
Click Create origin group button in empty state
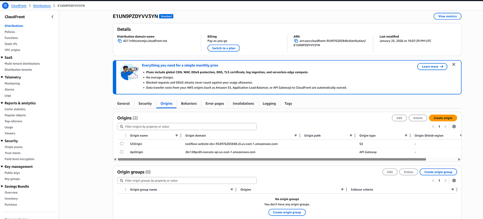287,212
